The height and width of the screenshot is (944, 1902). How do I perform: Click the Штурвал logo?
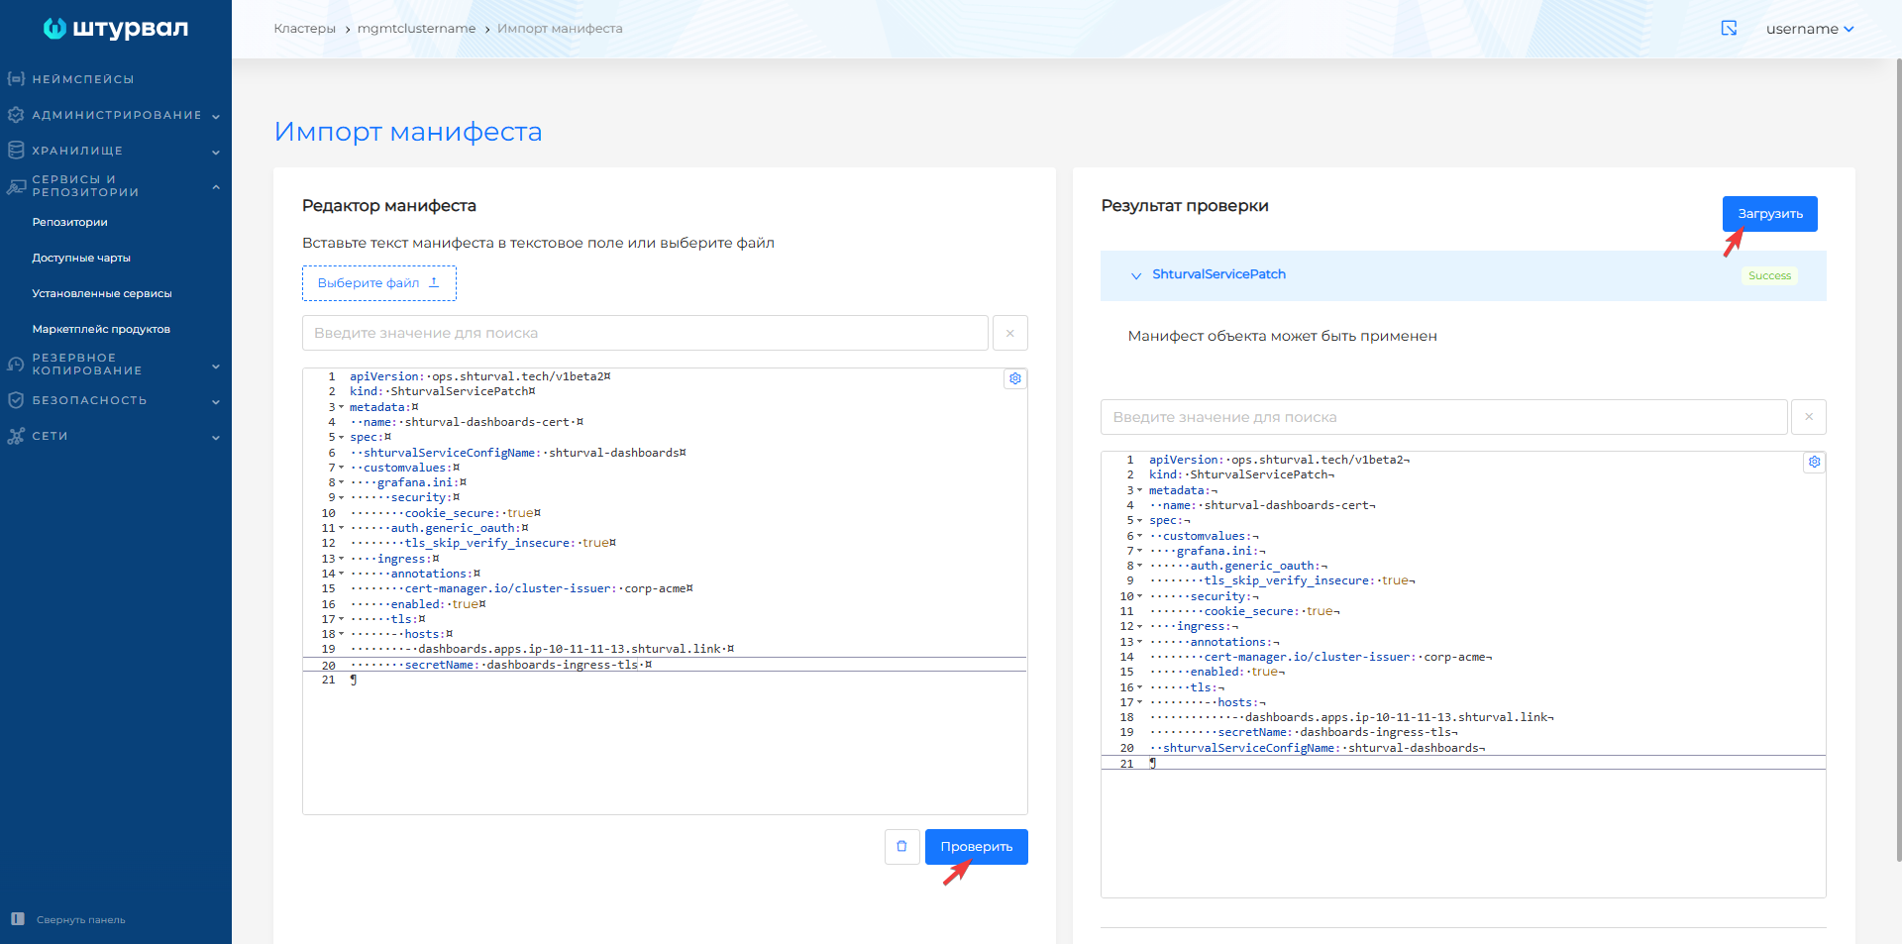coord(116,29)
